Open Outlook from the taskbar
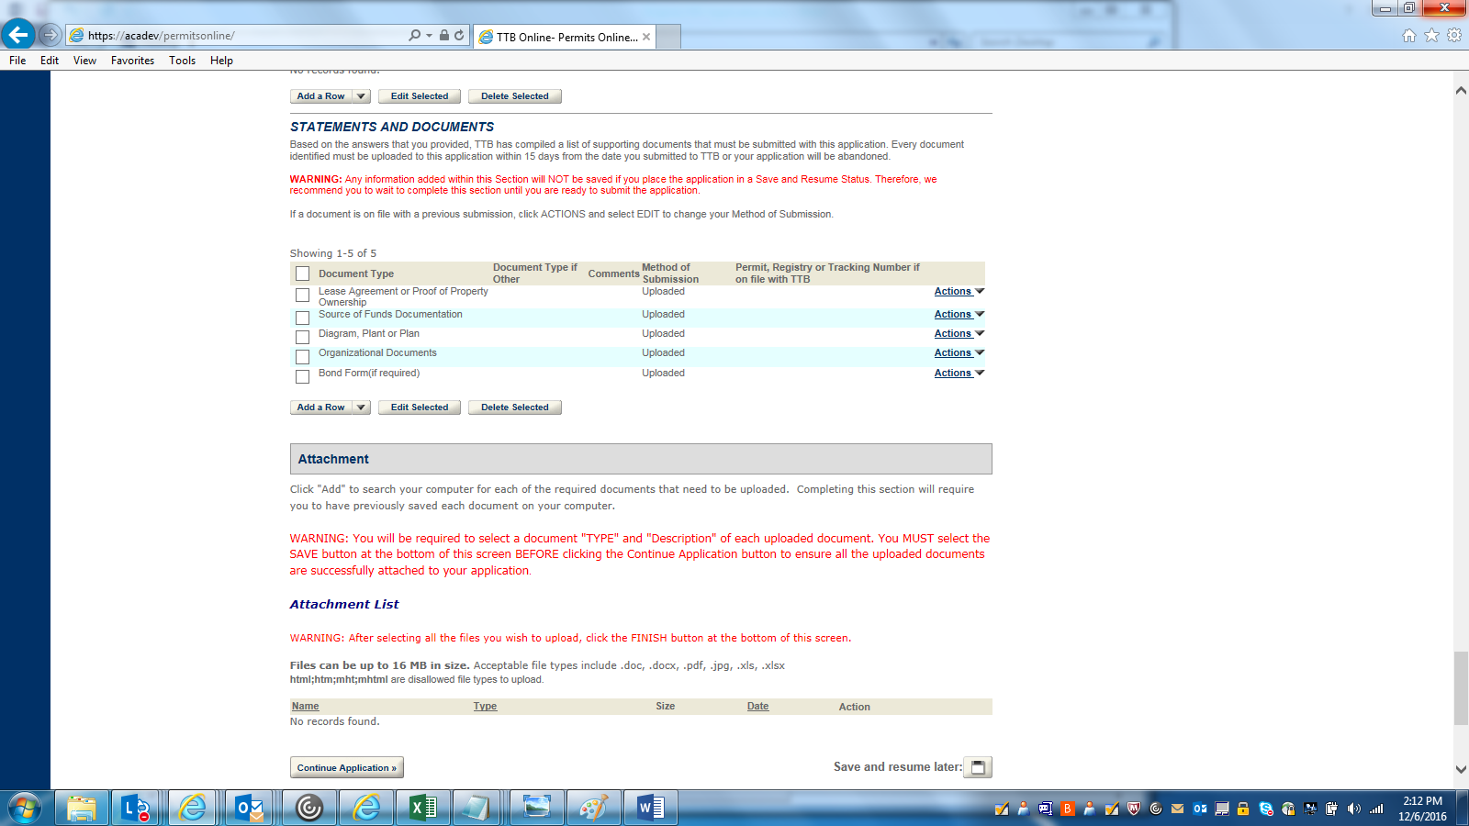The height and width of the screenshot is (826, 1469). point(249,808)
